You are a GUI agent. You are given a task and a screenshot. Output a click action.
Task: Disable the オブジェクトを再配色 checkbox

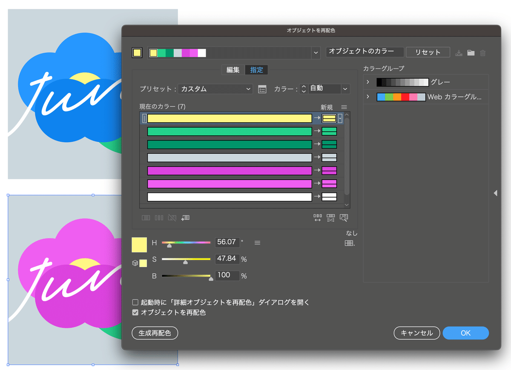[135, 312]
